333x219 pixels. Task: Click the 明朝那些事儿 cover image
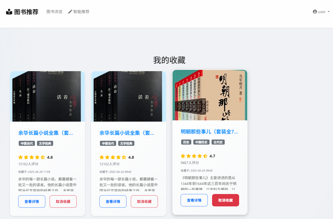coord(210,95)
